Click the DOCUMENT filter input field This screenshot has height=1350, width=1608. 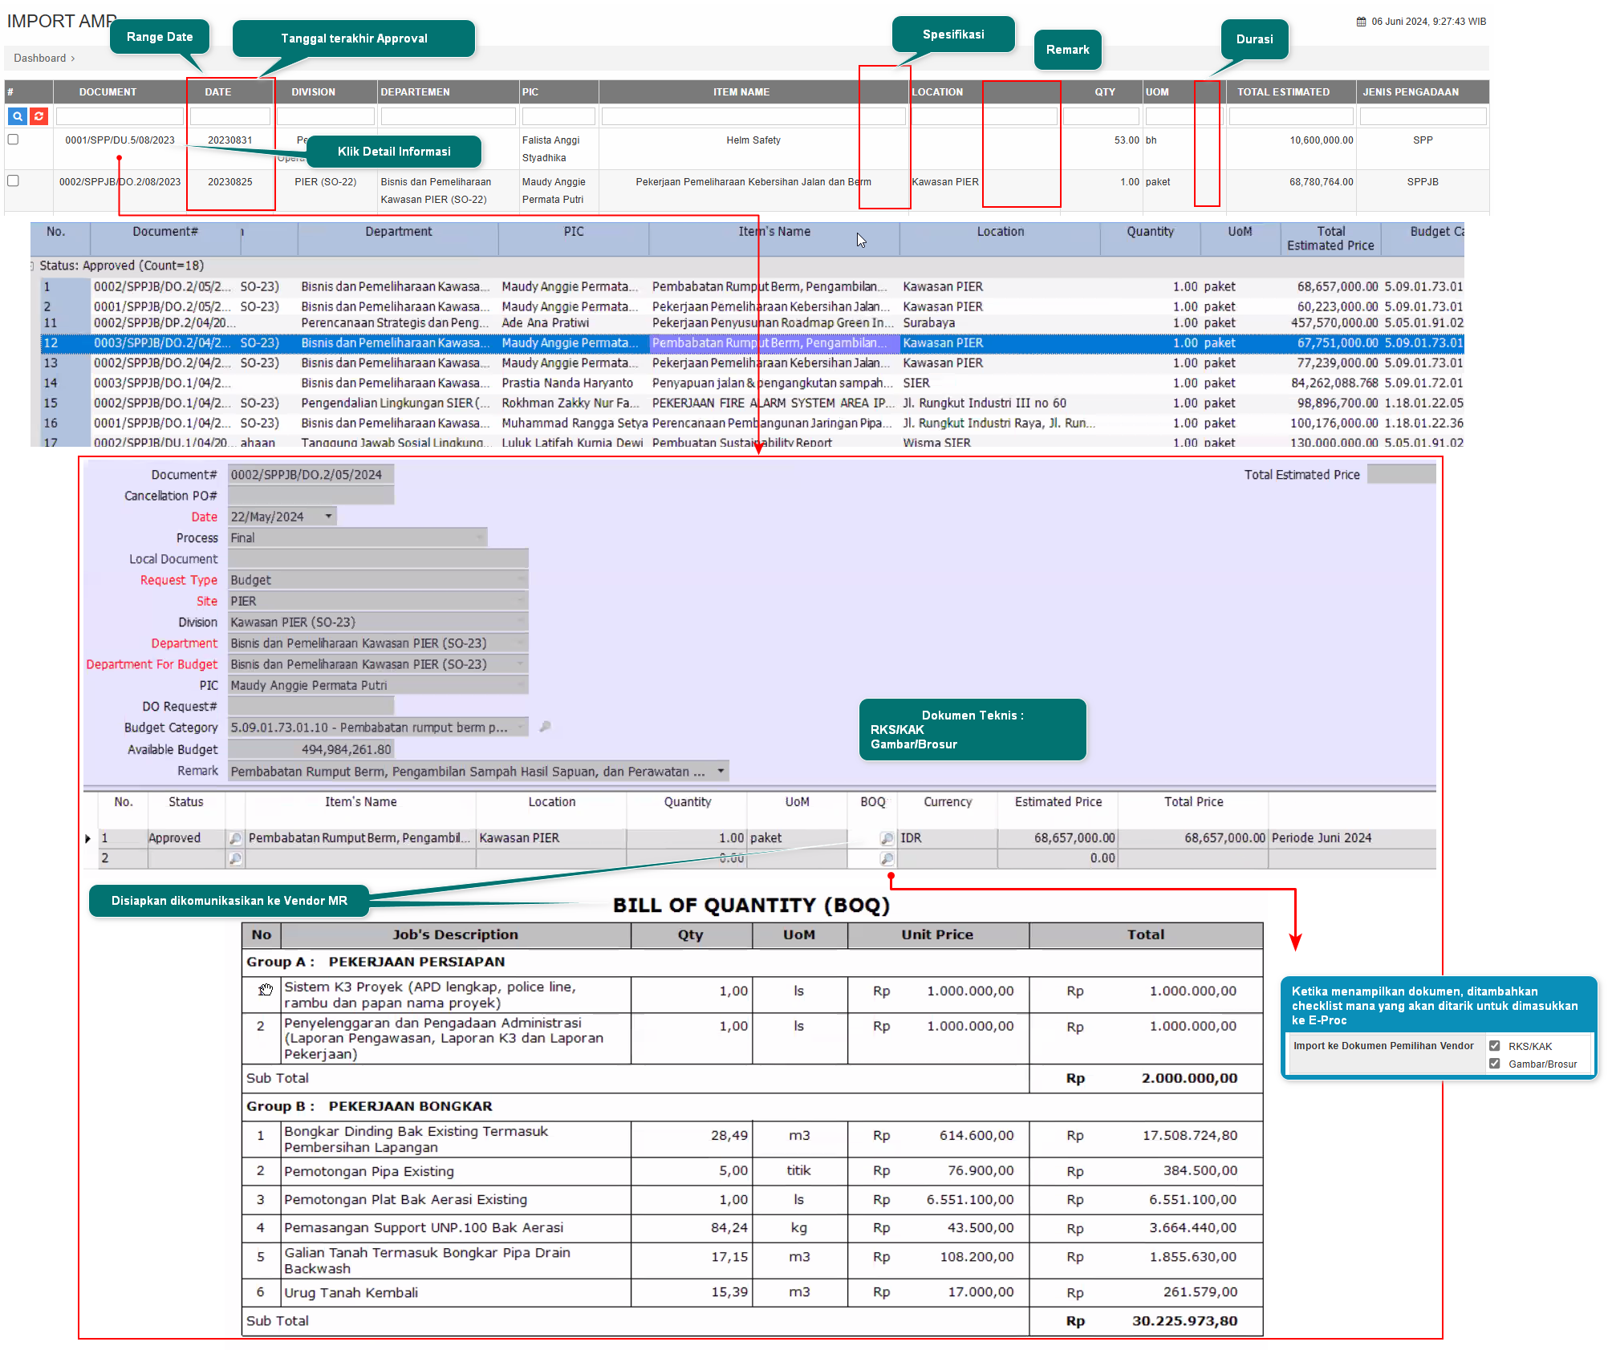tap(119, 117)
